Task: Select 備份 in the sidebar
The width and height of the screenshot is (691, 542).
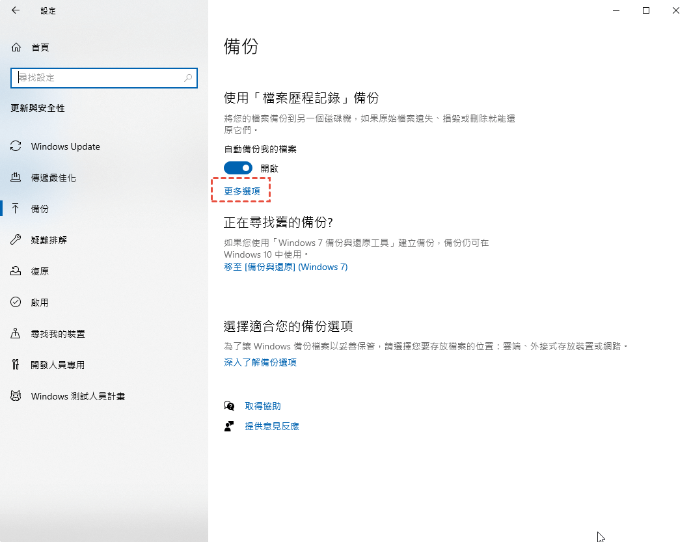Action: click(40, 209)
